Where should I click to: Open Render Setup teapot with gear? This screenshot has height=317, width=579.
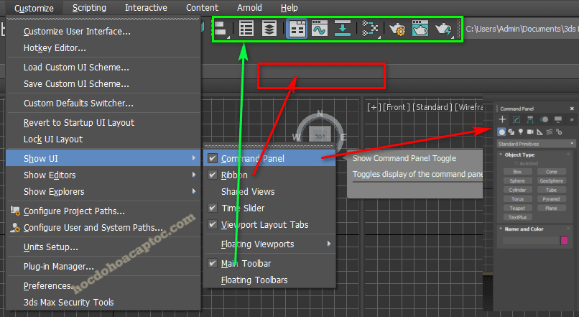coord(397,29)
